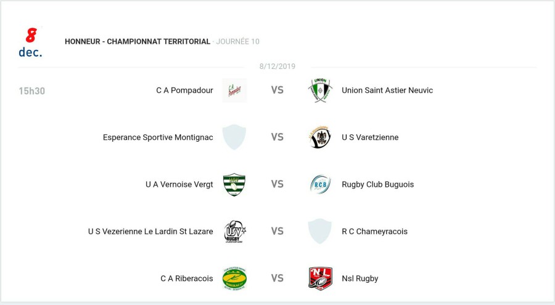Click the 8 dec. date badge
The image size is (555, 305).
(x=30, y=43)
